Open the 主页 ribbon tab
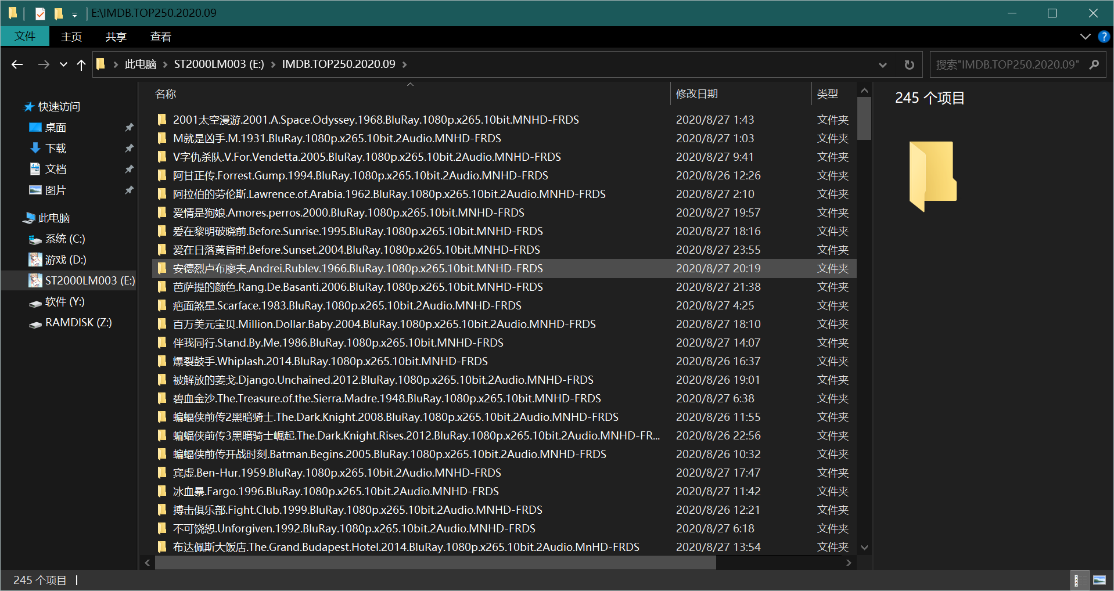 [x=71, y=37]
